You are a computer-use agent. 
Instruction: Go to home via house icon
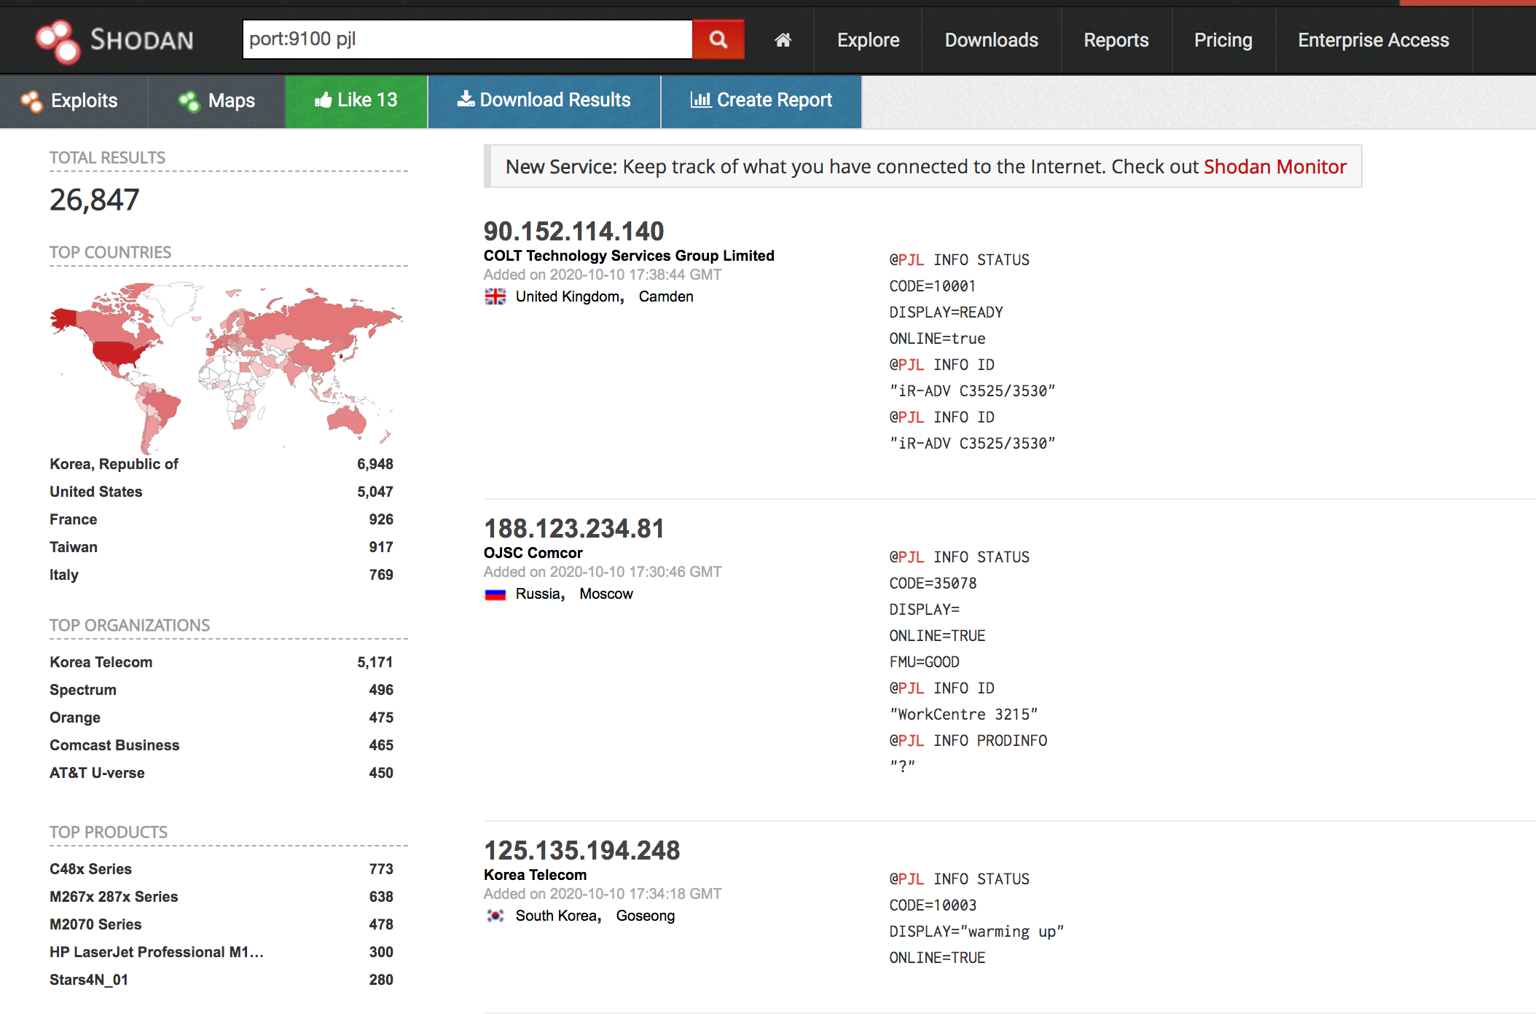point(783,40)
